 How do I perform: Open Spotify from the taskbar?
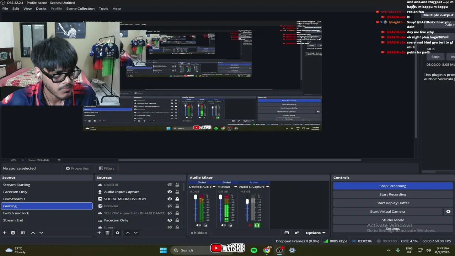click(254, 250)
